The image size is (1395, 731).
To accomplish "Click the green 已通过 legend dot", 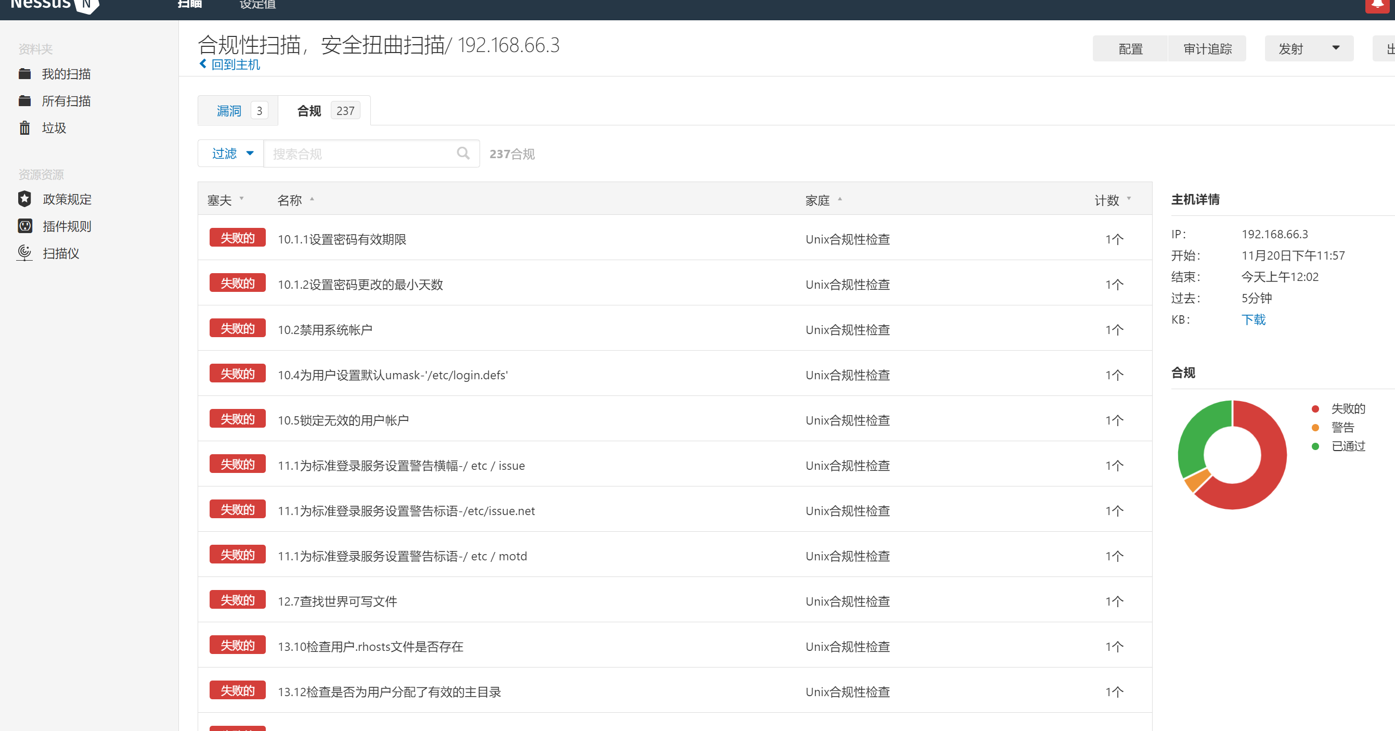I will pyautogui.click(x=1315, y=446).
